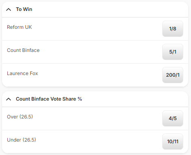Viewport: 191px width, 155px height.
Task: Select the 1/8 odds for Reform UK
Action: point(173,29)
